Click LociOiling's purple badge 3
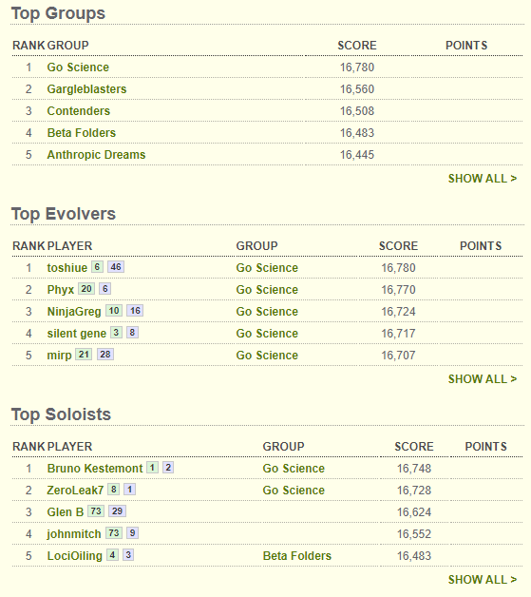The image size is (531, 597). [x=128, y=555]
